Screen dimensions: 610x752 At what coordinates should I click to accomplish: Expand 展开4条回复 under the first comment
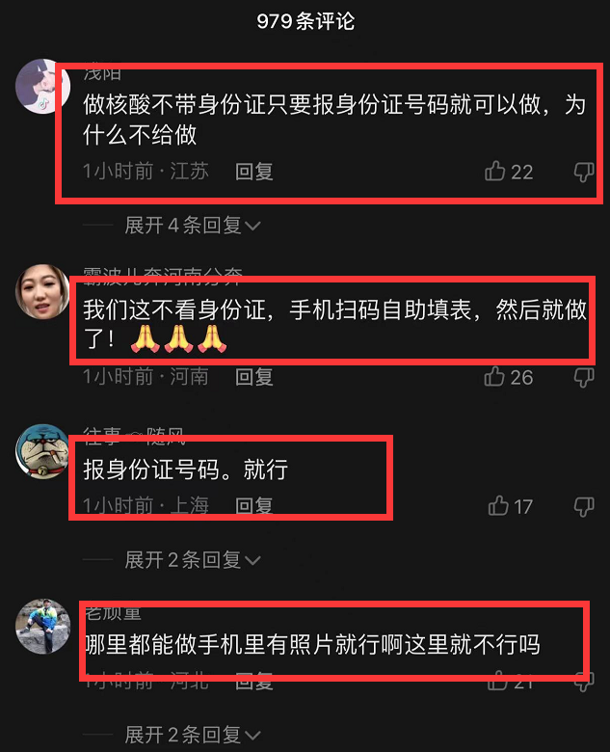click(193, 225)
